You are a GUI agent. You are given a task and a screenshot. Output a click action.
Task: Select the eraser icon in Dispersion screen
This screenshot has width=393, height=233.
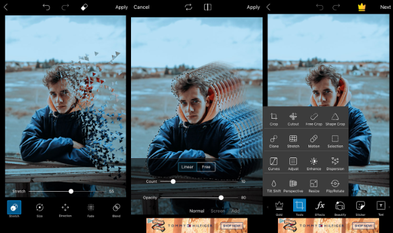[x=84, y=7]
